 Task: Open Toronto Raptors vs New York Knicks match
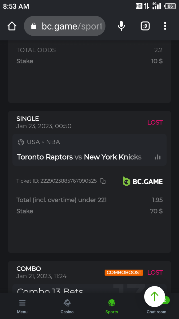click(x=79, y=157)
